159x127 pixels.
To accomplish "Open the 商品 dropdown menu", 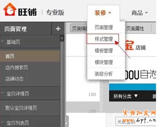I will click(139, 13).
